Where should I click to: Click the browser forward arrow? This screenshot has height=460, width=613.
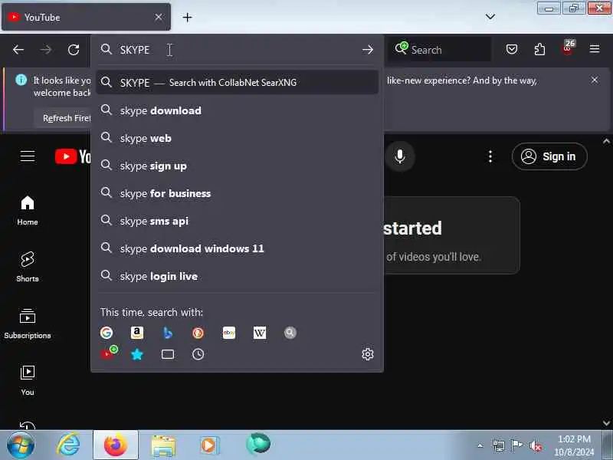[x=46, y=50]
